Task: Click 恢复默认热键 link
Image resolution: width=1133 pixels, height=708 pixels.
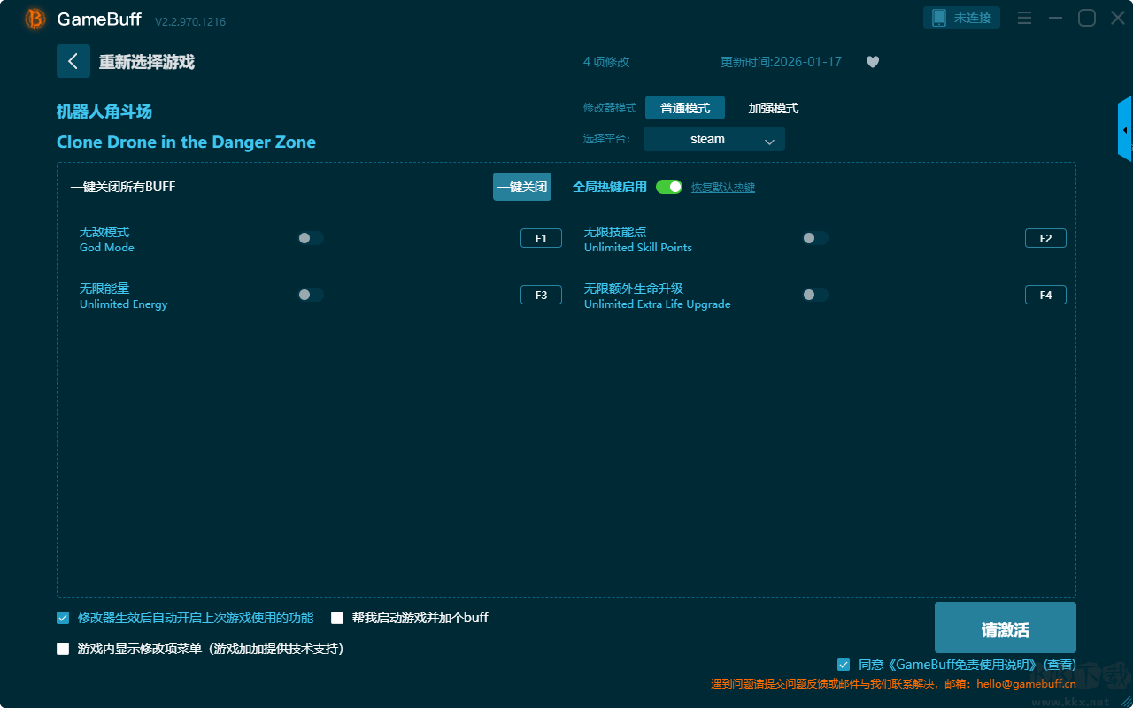Action: 723,188
